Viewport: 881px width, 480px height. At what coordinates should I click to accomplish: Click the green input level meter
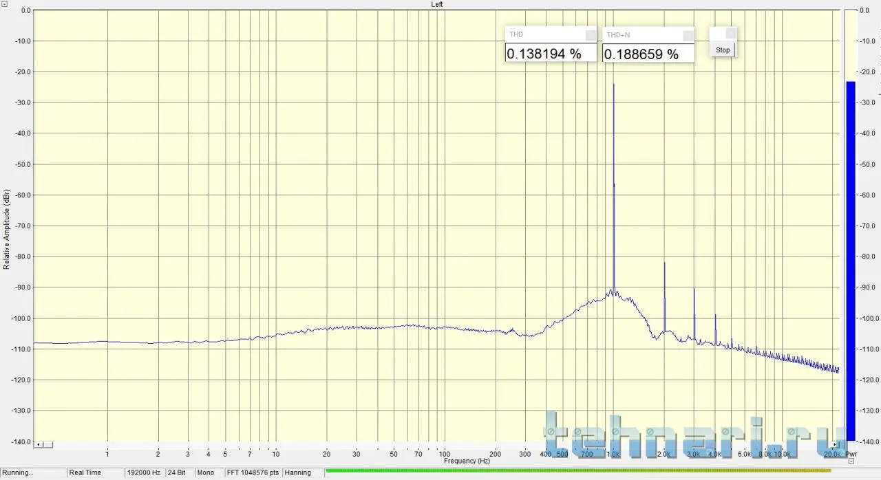pos(578,471)
